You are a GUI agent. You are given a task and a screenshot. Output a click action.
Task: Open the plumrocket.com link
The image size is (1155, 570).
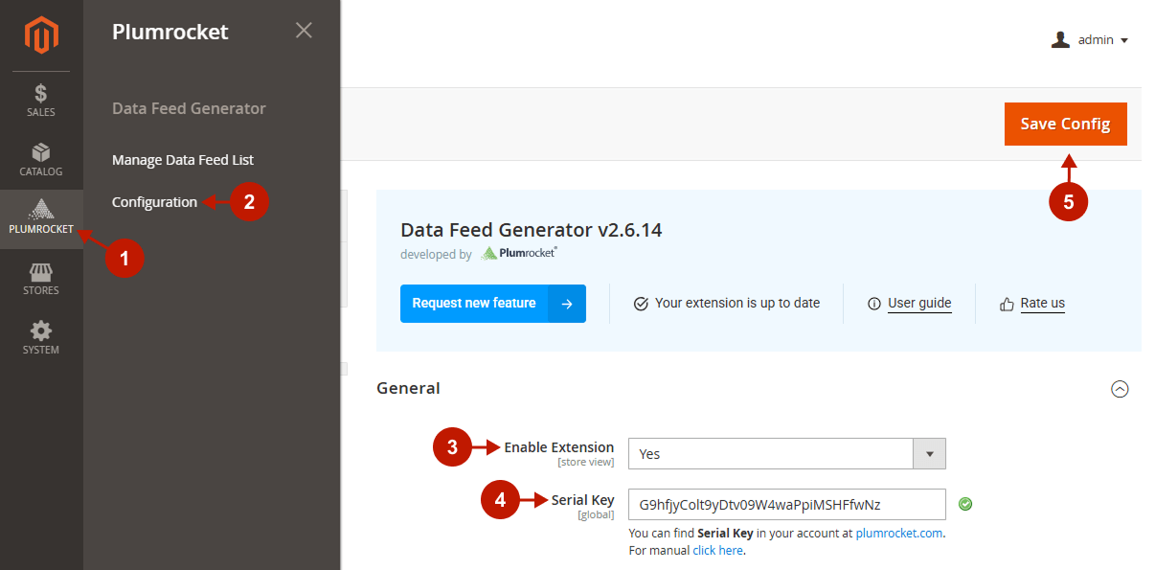pyautogui.click(x=900, y=533)
